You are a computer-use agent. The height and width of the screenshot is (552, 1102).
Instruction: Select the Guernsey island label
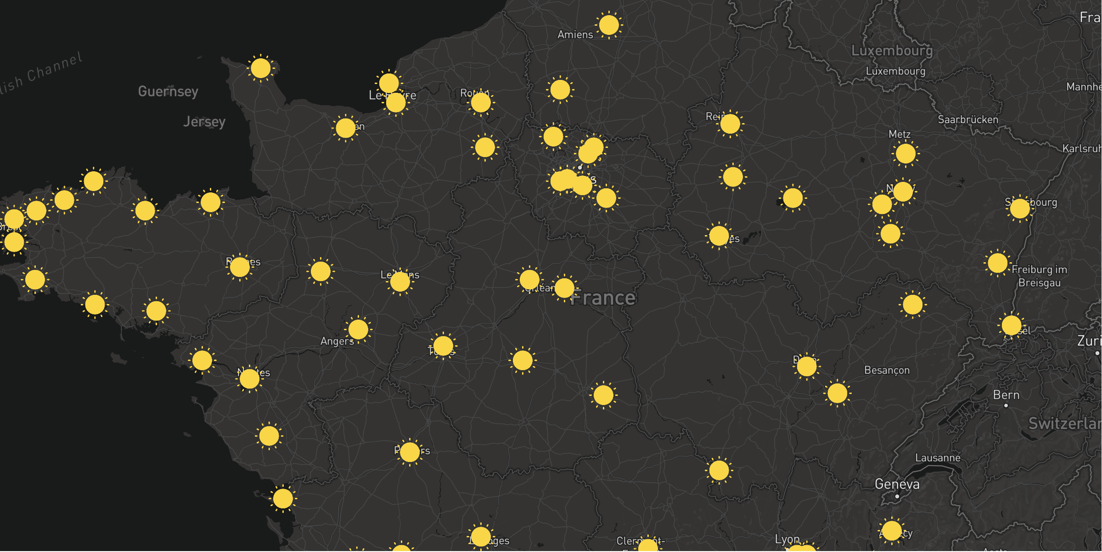[168, 91]
